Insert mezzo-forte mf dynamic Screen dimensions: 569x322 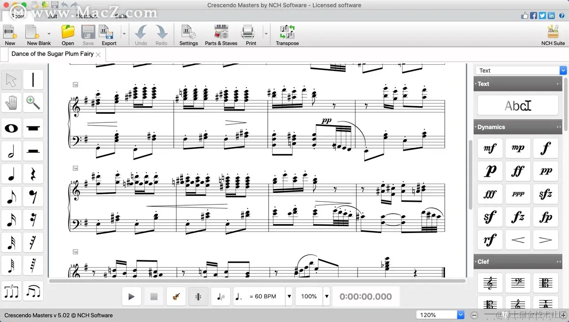click(490, 148)
